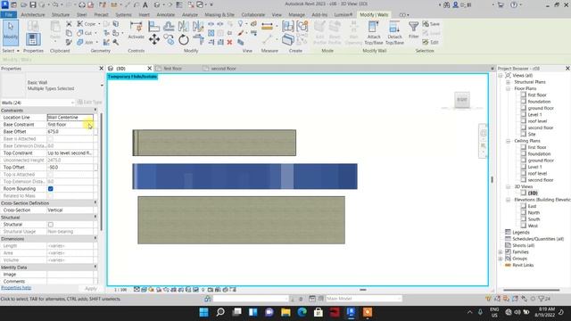Open the ground floor plan in Project Browser
Screen dimensions: 571x321
(541, 108)
